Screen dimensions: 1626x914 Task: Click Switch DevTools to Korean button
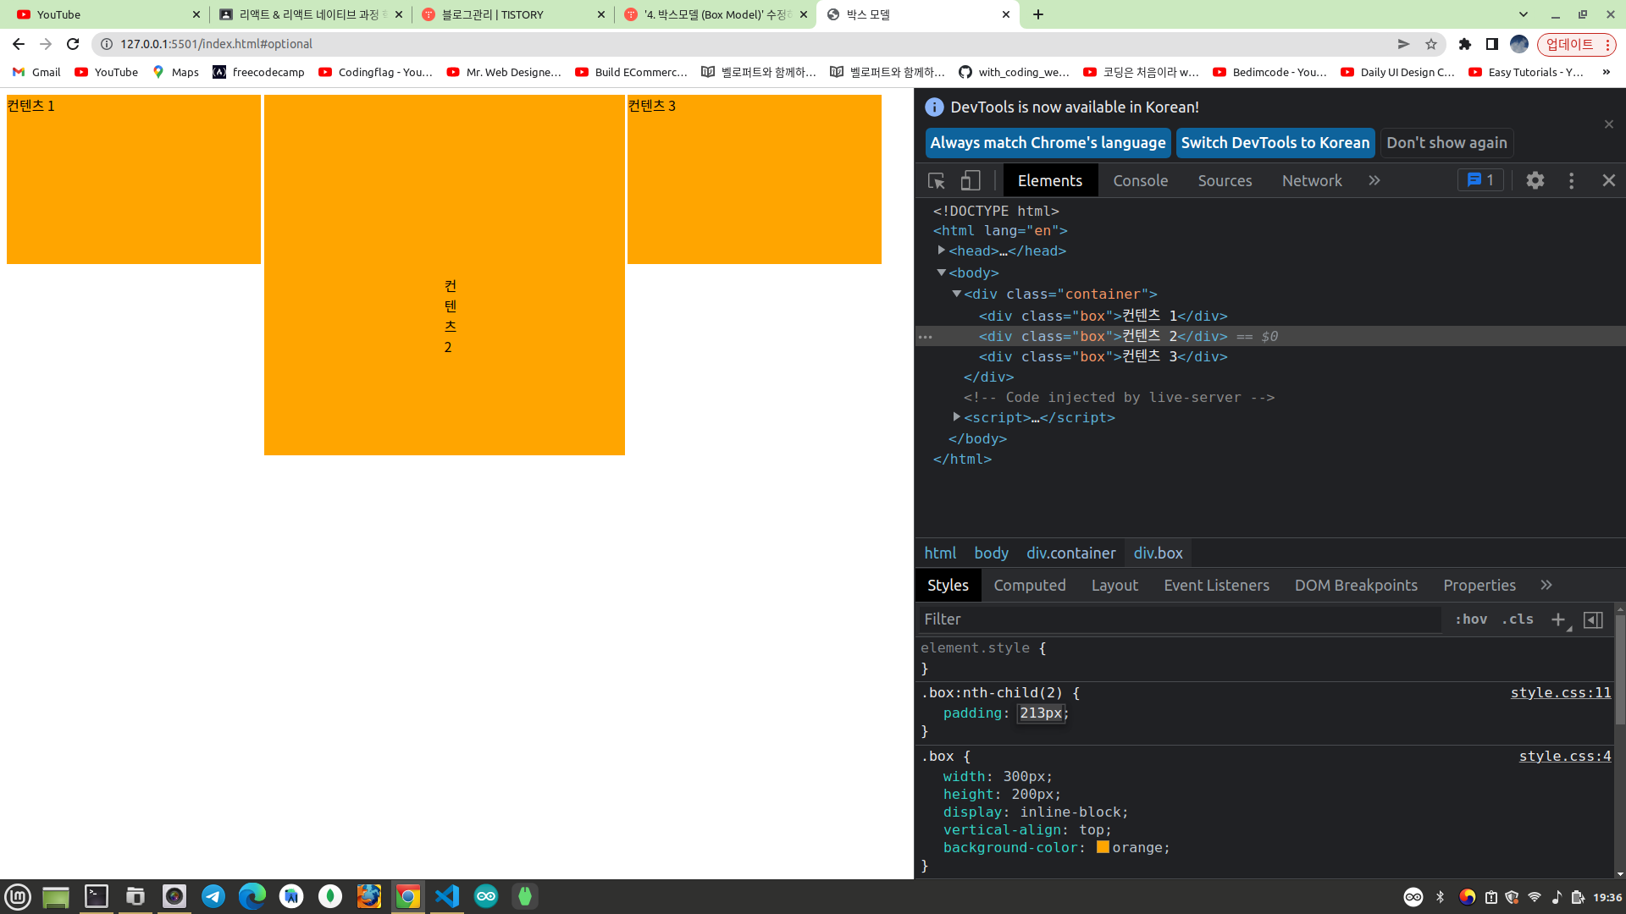[1275, 143]
